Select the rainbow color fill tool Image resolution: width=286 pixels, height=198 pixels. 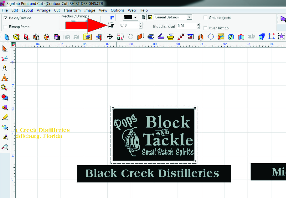click(x=5, y=127)
